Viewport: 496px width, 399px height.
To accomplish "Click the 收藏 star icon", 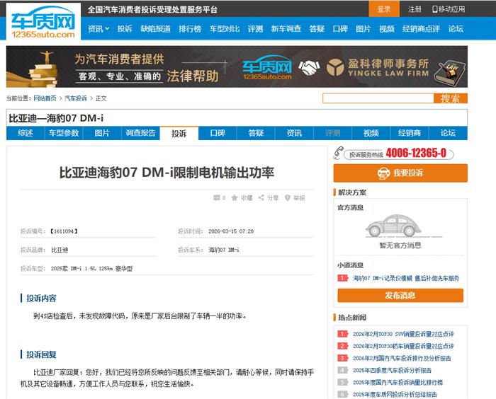I will click(x=235, y=198).
